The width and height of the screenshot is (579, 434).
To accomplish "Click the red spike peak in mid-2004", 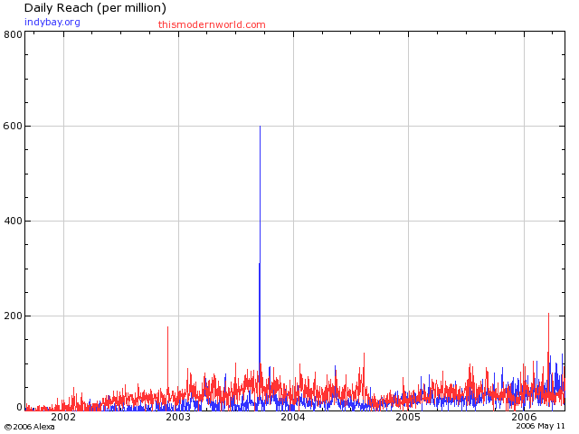I will tap(364, 354).
